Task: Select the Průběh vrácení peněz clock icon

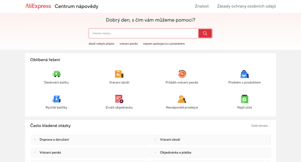Action: pos(182,74)
